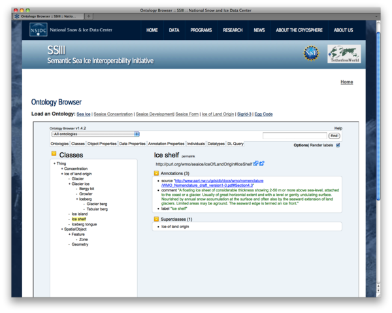Click the yellow Classes panel icon
392x313 pixels.
point(54,155)
